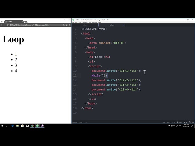Click the cursor position in Atom status bar
This screenshot has width=195, height=146.
click(x=81, y=122)
